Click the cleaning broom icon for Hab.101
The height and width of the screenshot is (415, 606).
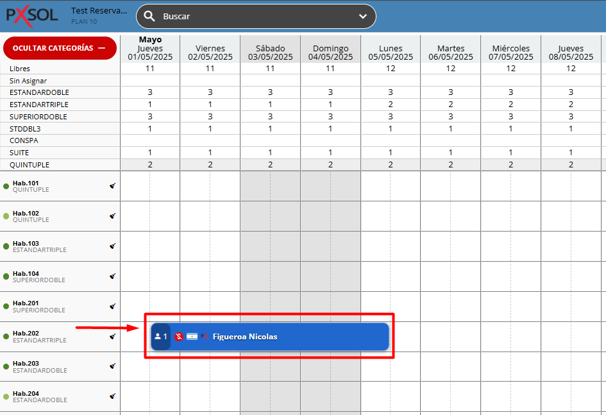tap(113, 186)
